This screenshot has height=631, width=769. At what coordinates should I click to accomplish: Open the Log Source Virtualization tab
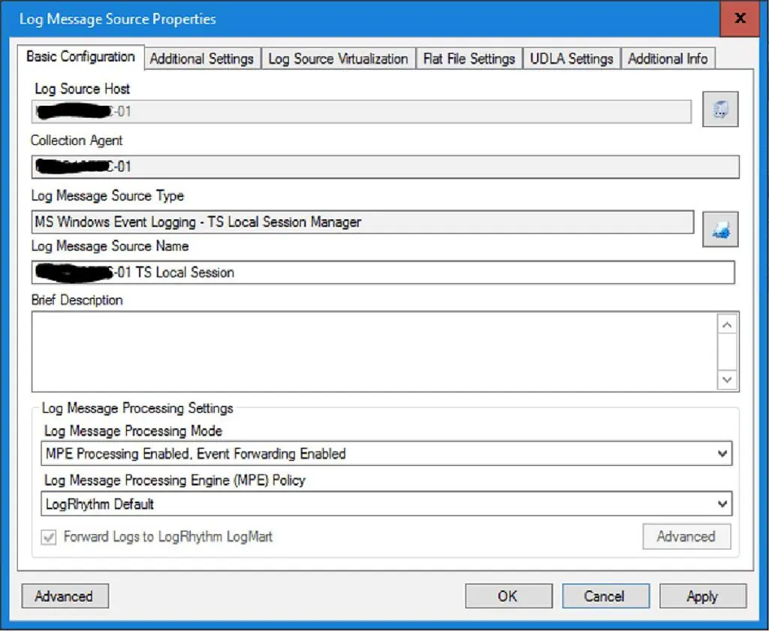point(339,58)
